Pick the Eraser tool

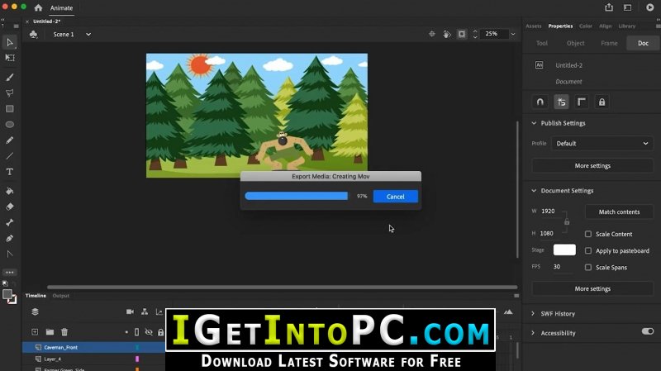[x=10, y=207]
